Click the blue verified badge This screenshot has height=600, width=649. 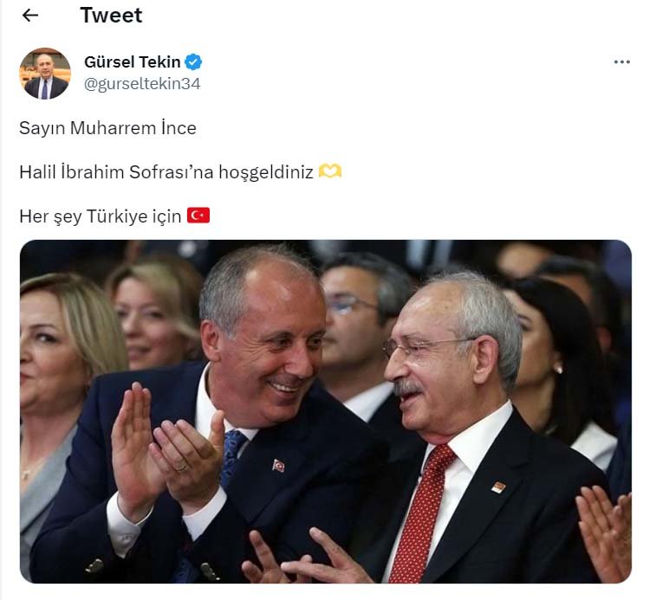193,62
